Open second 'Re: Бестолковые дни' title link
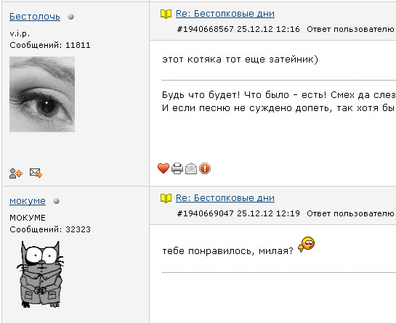The width and height of the screenshot is (396, 323). point(225,198)
